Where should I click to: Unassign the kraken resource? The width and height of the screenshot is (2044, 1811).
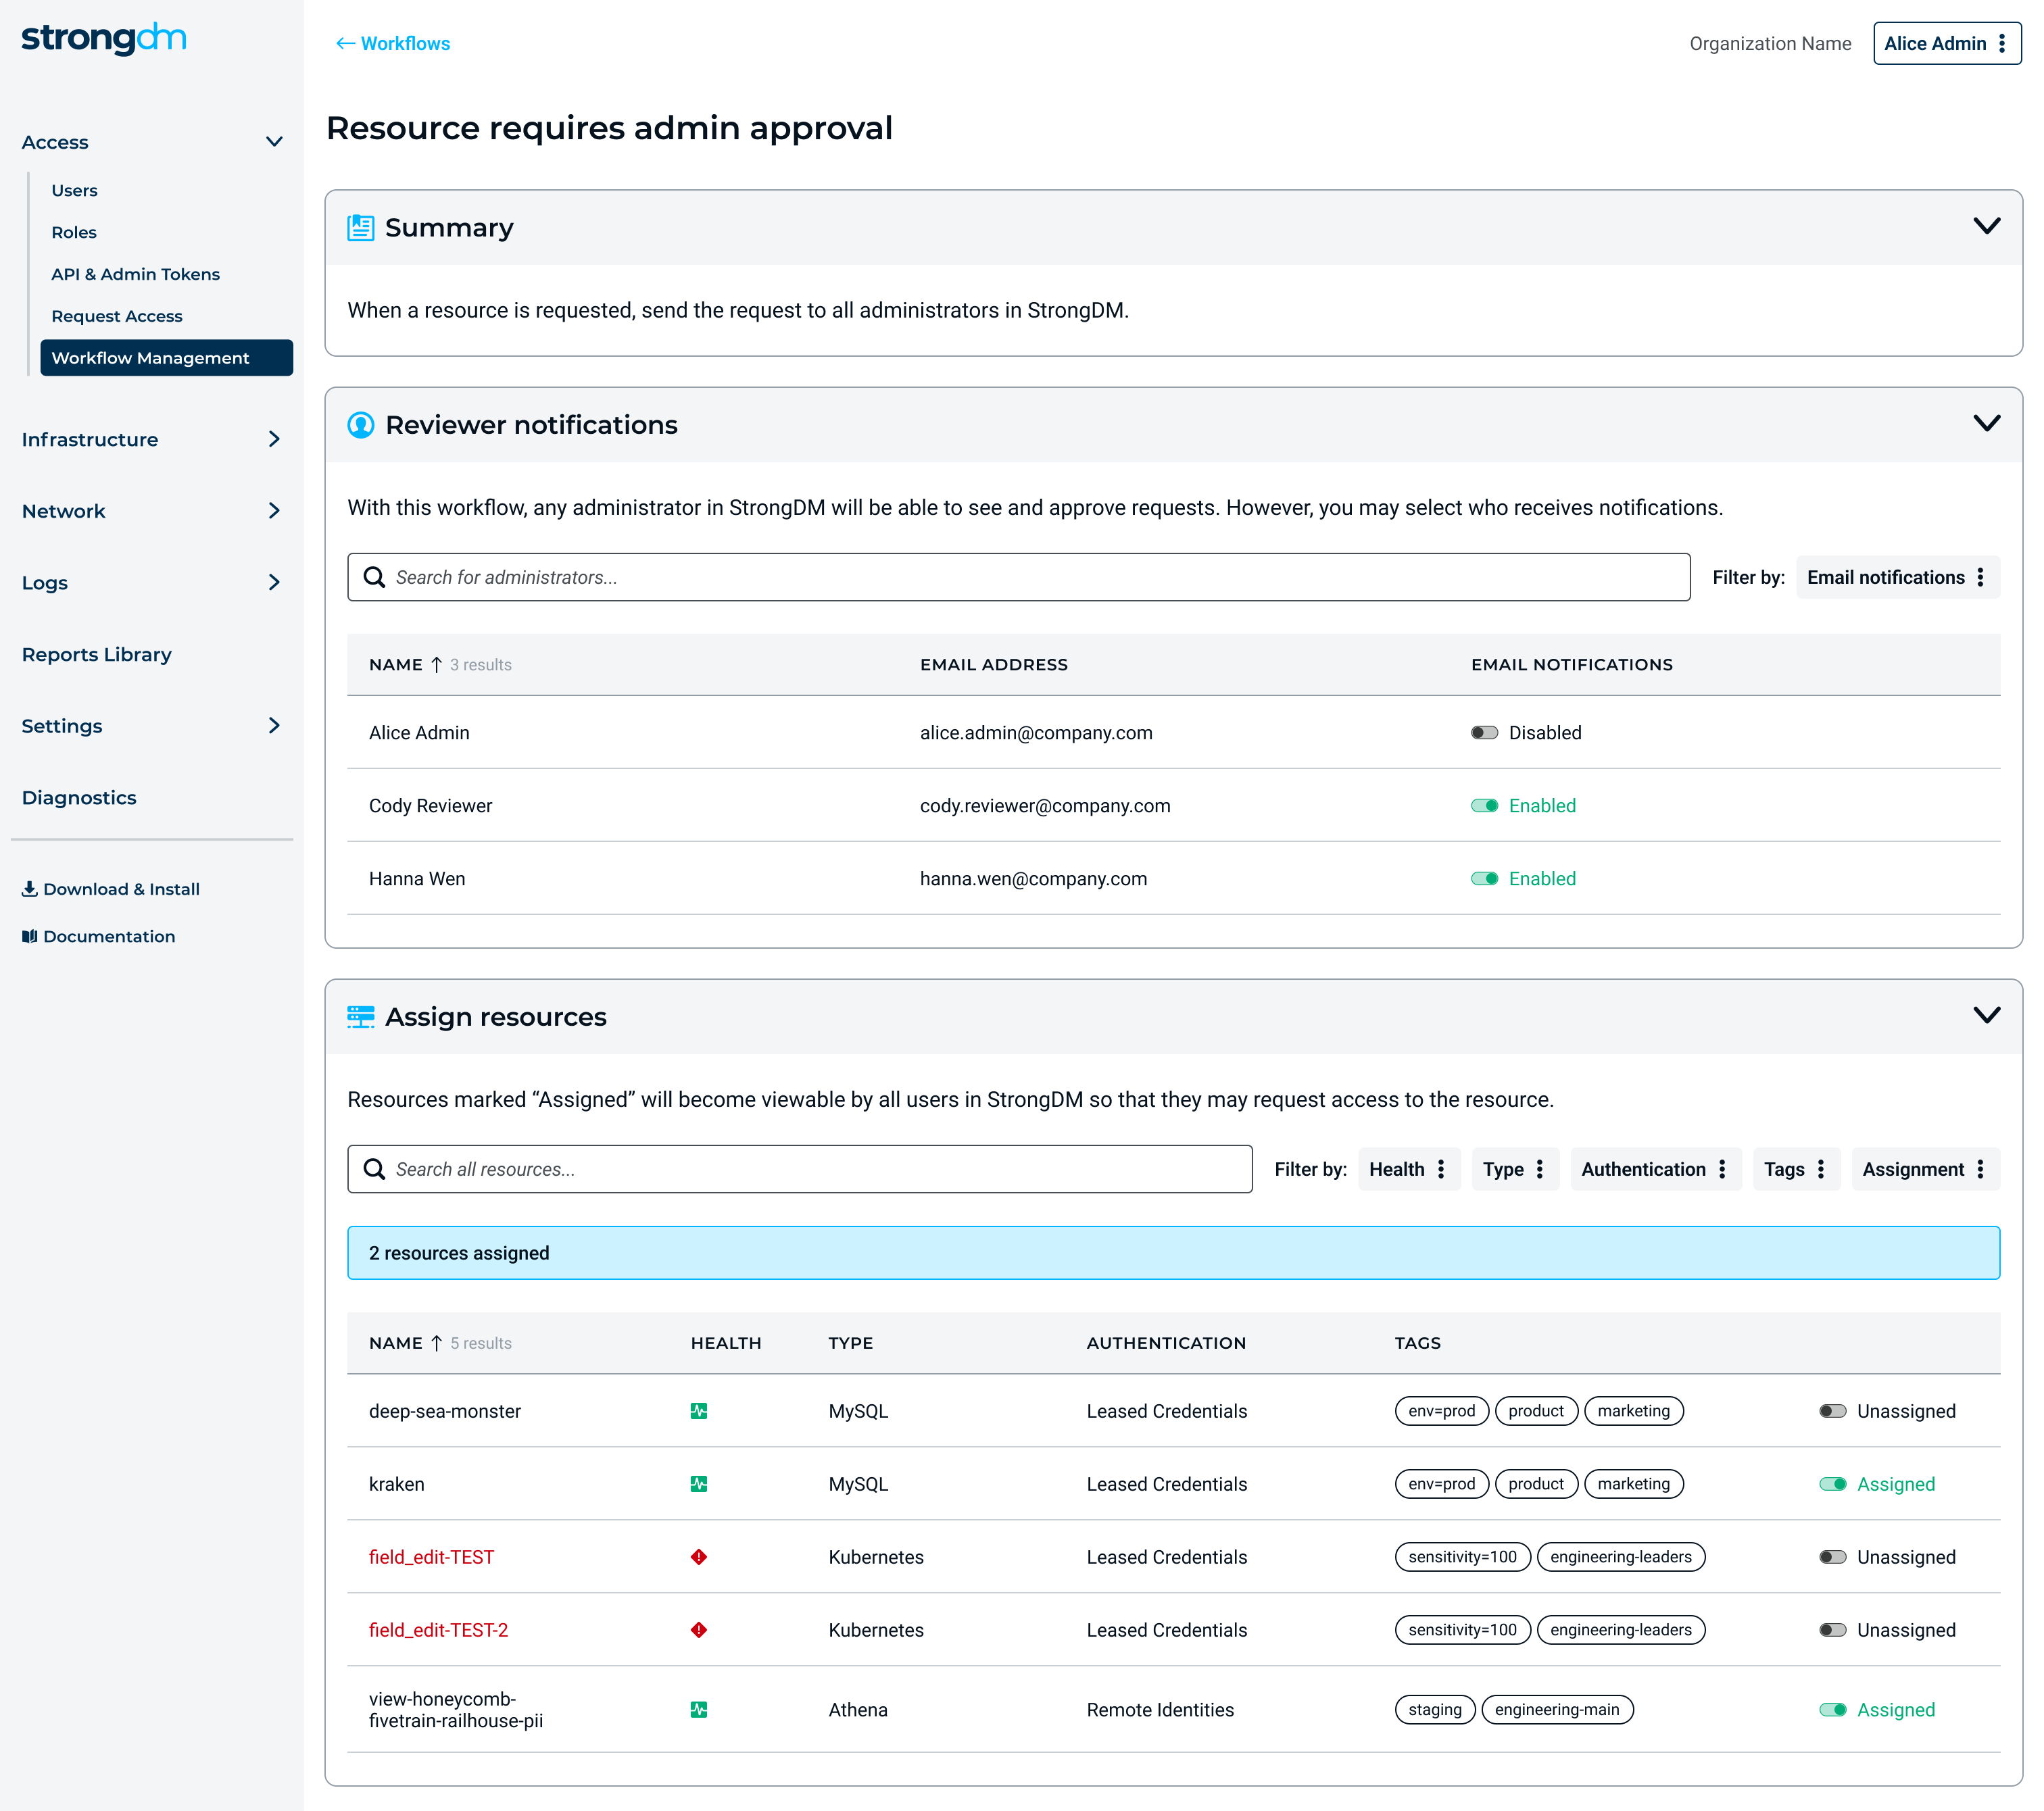coord(1832,1484)
